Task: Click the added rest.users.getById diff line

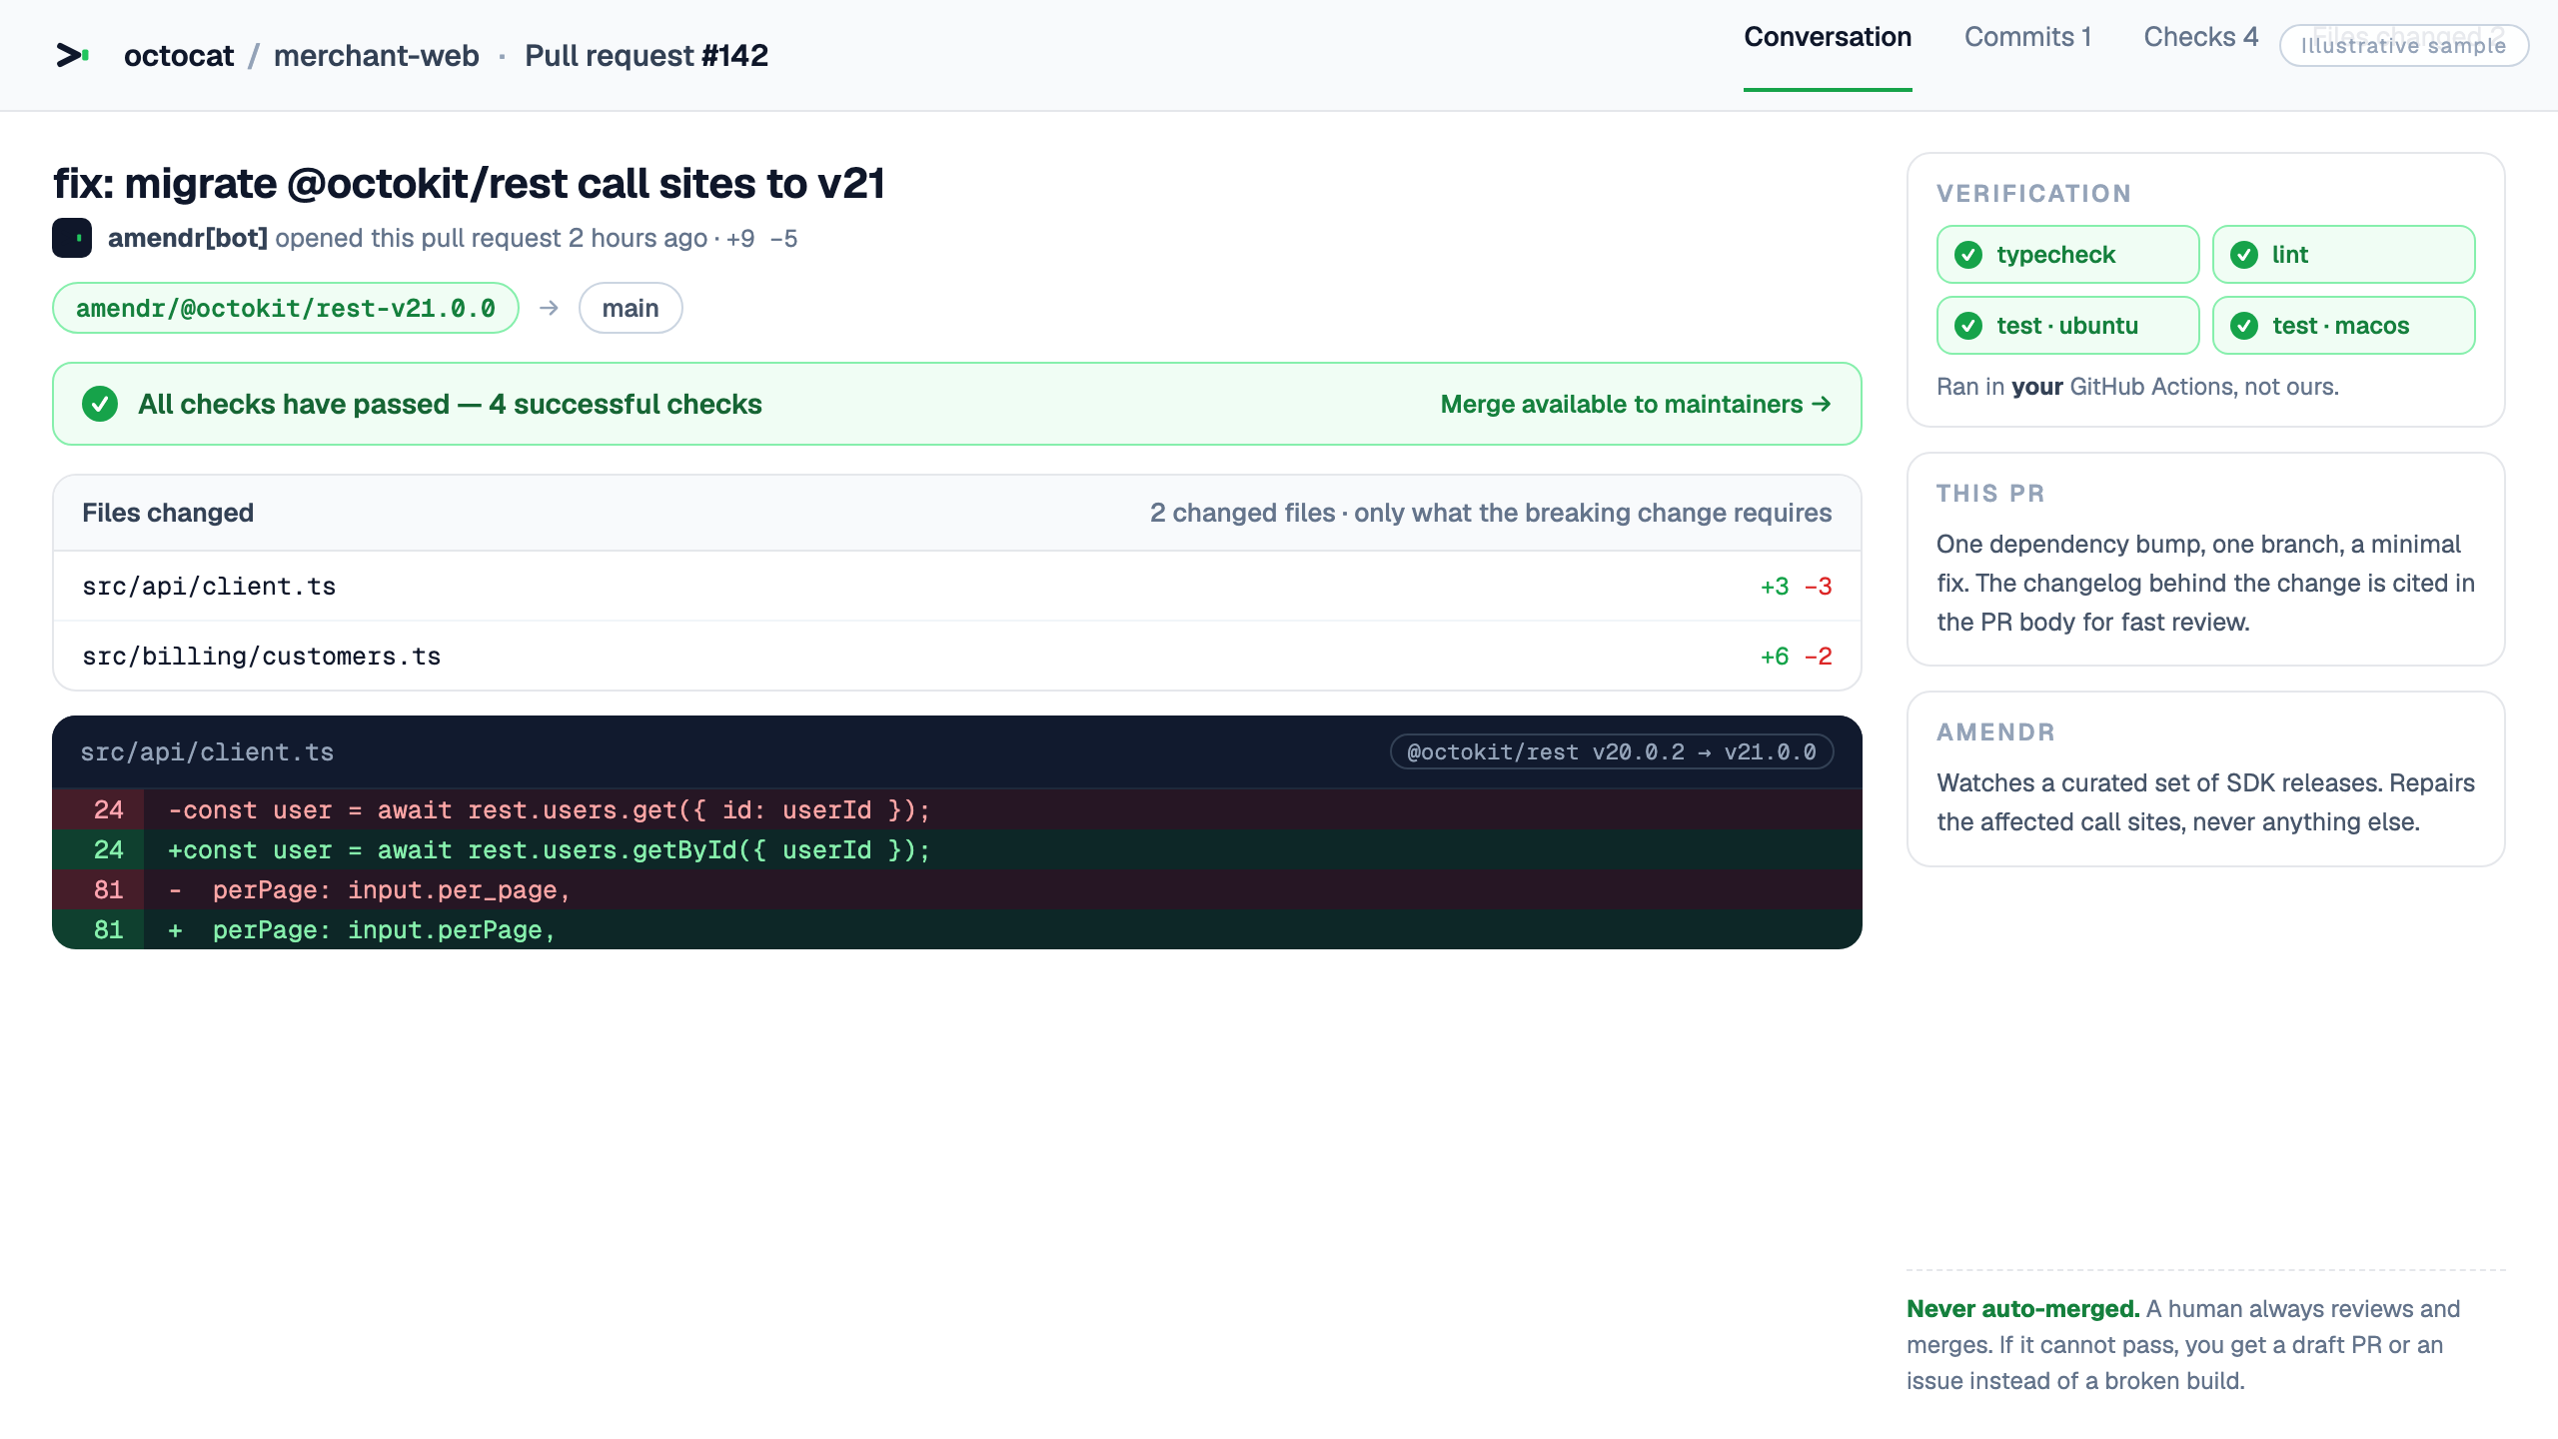Action: tap(957, 849)
